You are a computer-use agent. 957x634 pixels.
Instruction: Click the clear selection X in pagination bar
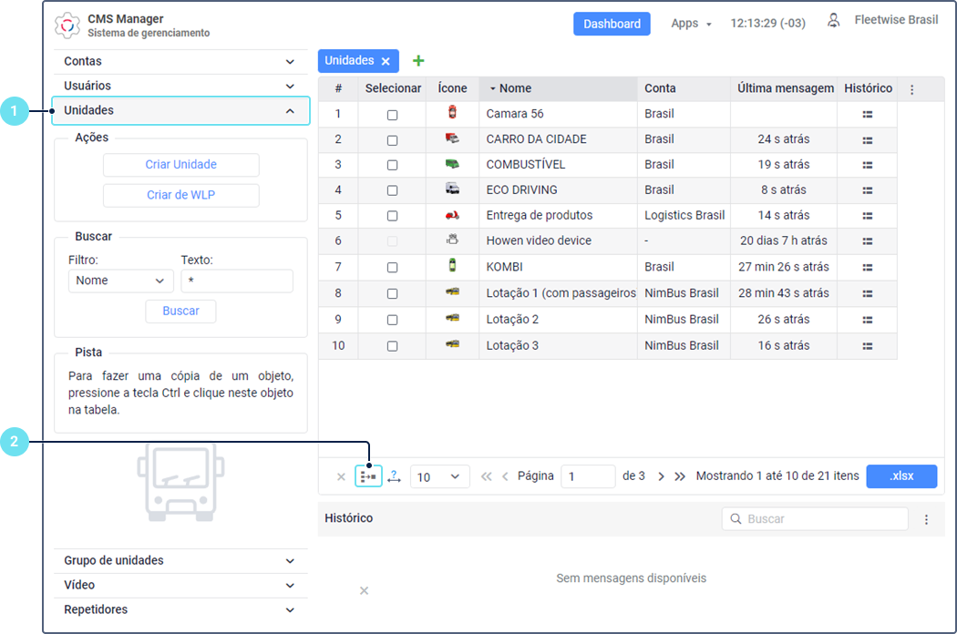[341, 476]
